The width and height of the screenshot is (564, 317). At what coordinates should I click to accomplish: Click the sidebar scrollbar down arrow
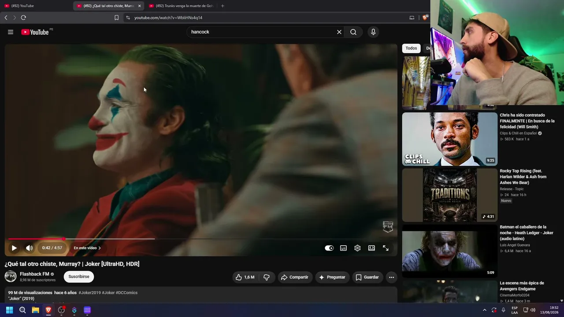click(561, 301)
